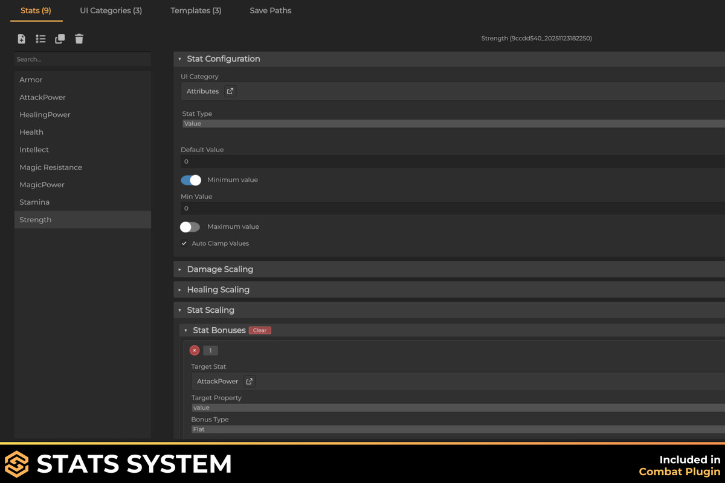
Task: Remove bonus 1 using the red X icon
Action: [x=194, y=350]
